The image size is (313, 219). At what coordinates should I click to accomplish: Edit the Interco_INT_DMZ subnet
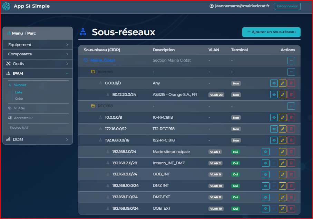click(282, 163)
